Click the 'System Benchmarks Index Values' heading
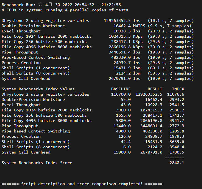202x189 pixels. tap(38, 89)
